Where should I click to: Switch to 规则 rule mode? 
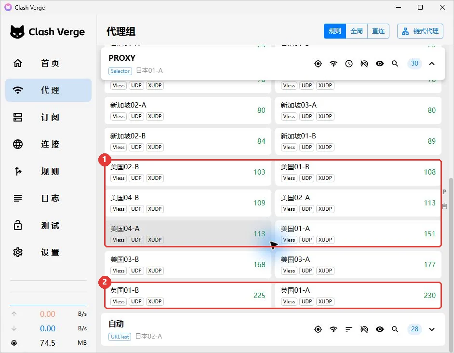[334, 31]
